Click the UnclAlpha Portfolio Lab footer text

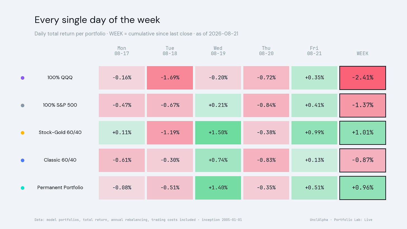tap(341, 220)
